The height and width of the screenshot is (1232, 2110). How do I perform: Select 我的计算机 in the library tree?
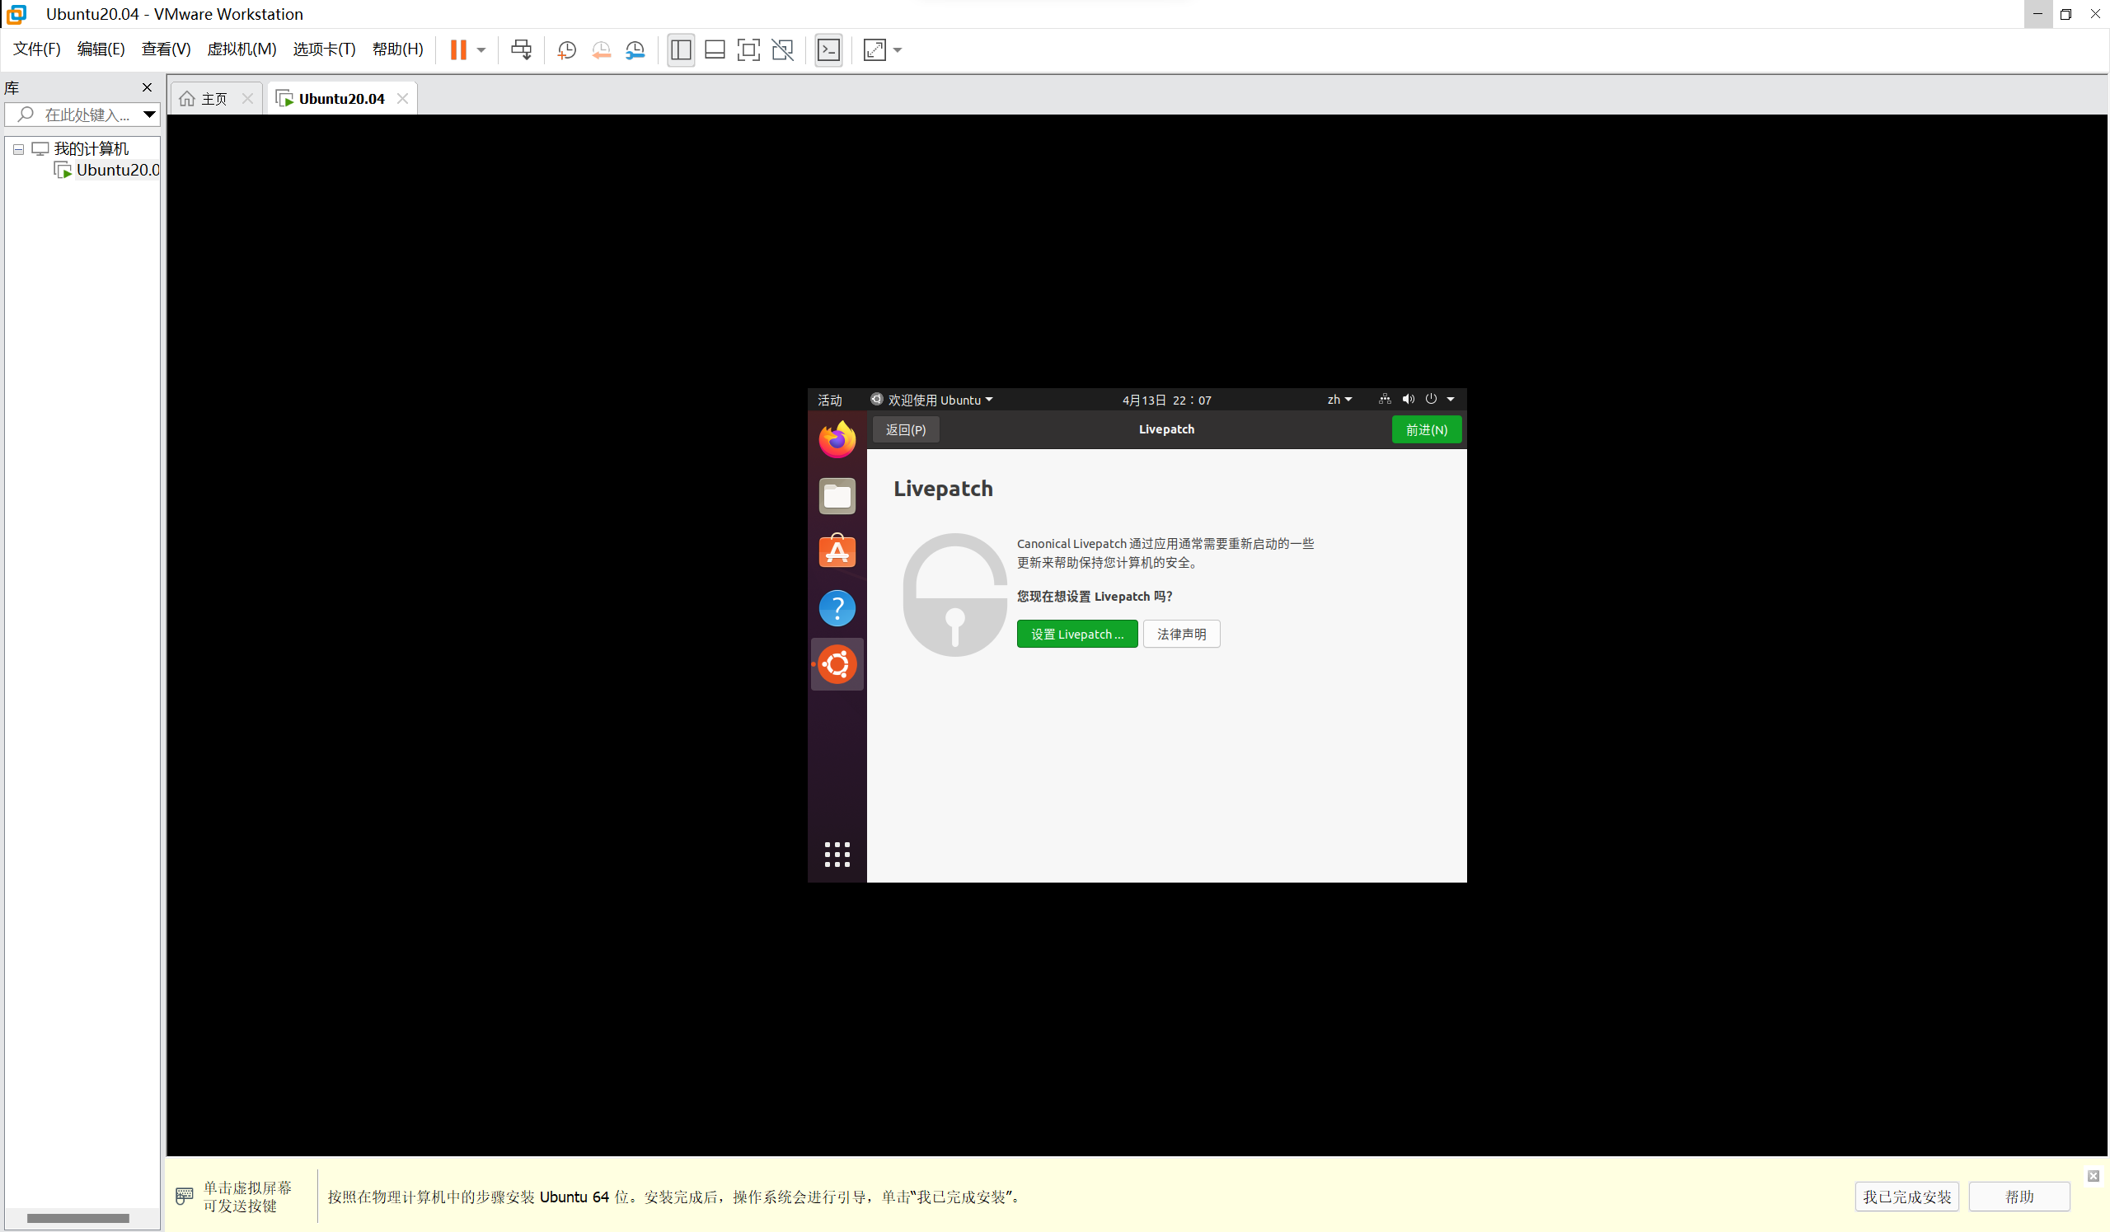[91, 148]
